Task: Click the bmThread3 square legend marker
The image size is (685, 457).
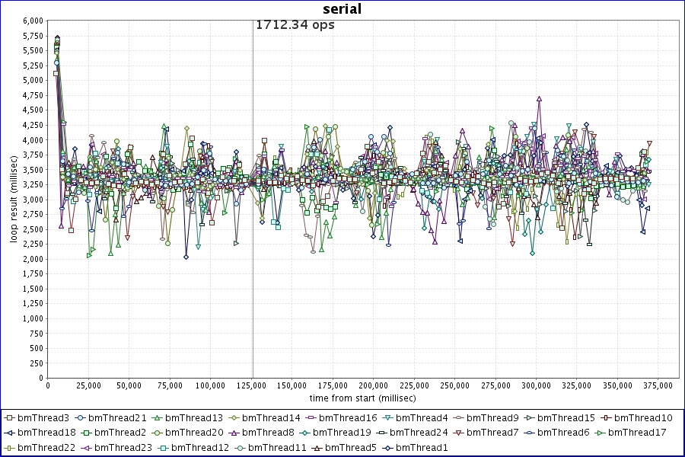Action: coord(8,417)
